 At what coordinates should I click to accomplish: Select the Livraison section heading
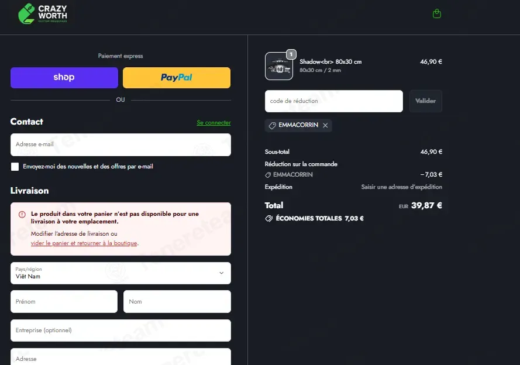pos(29,191)
